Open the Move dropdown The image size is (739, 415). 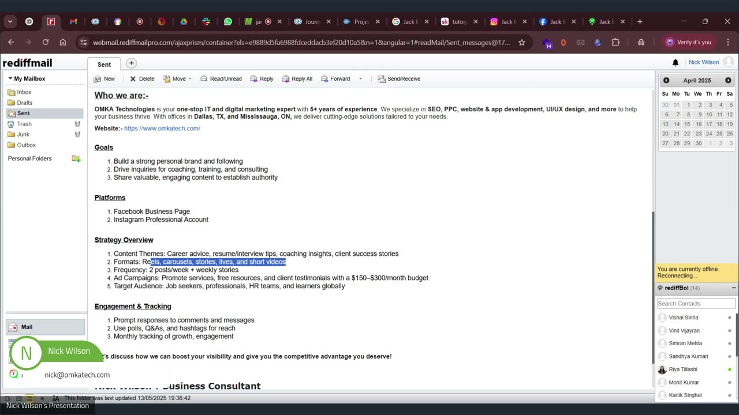click(177, 79)
